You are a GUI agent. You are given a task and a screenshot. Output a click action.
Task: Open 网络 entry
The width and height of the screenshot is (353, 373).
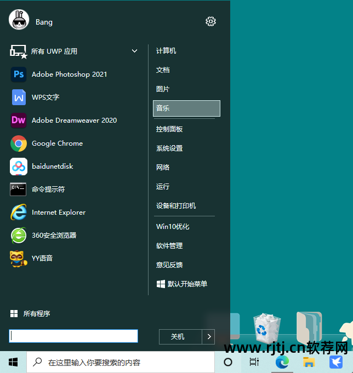(x=163, y=167)
